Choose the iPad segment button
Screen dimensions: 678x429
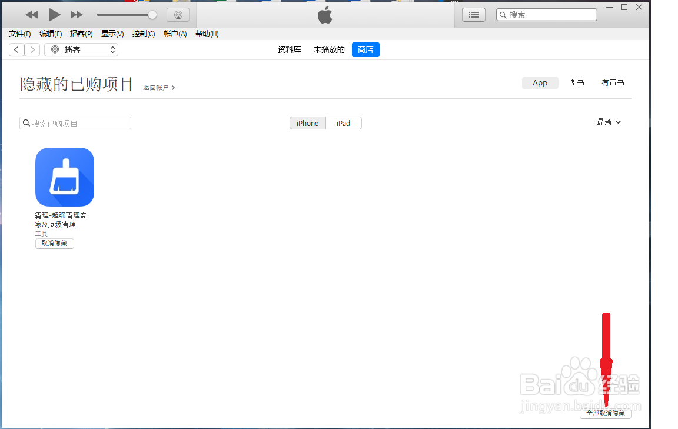click(343, 123)
